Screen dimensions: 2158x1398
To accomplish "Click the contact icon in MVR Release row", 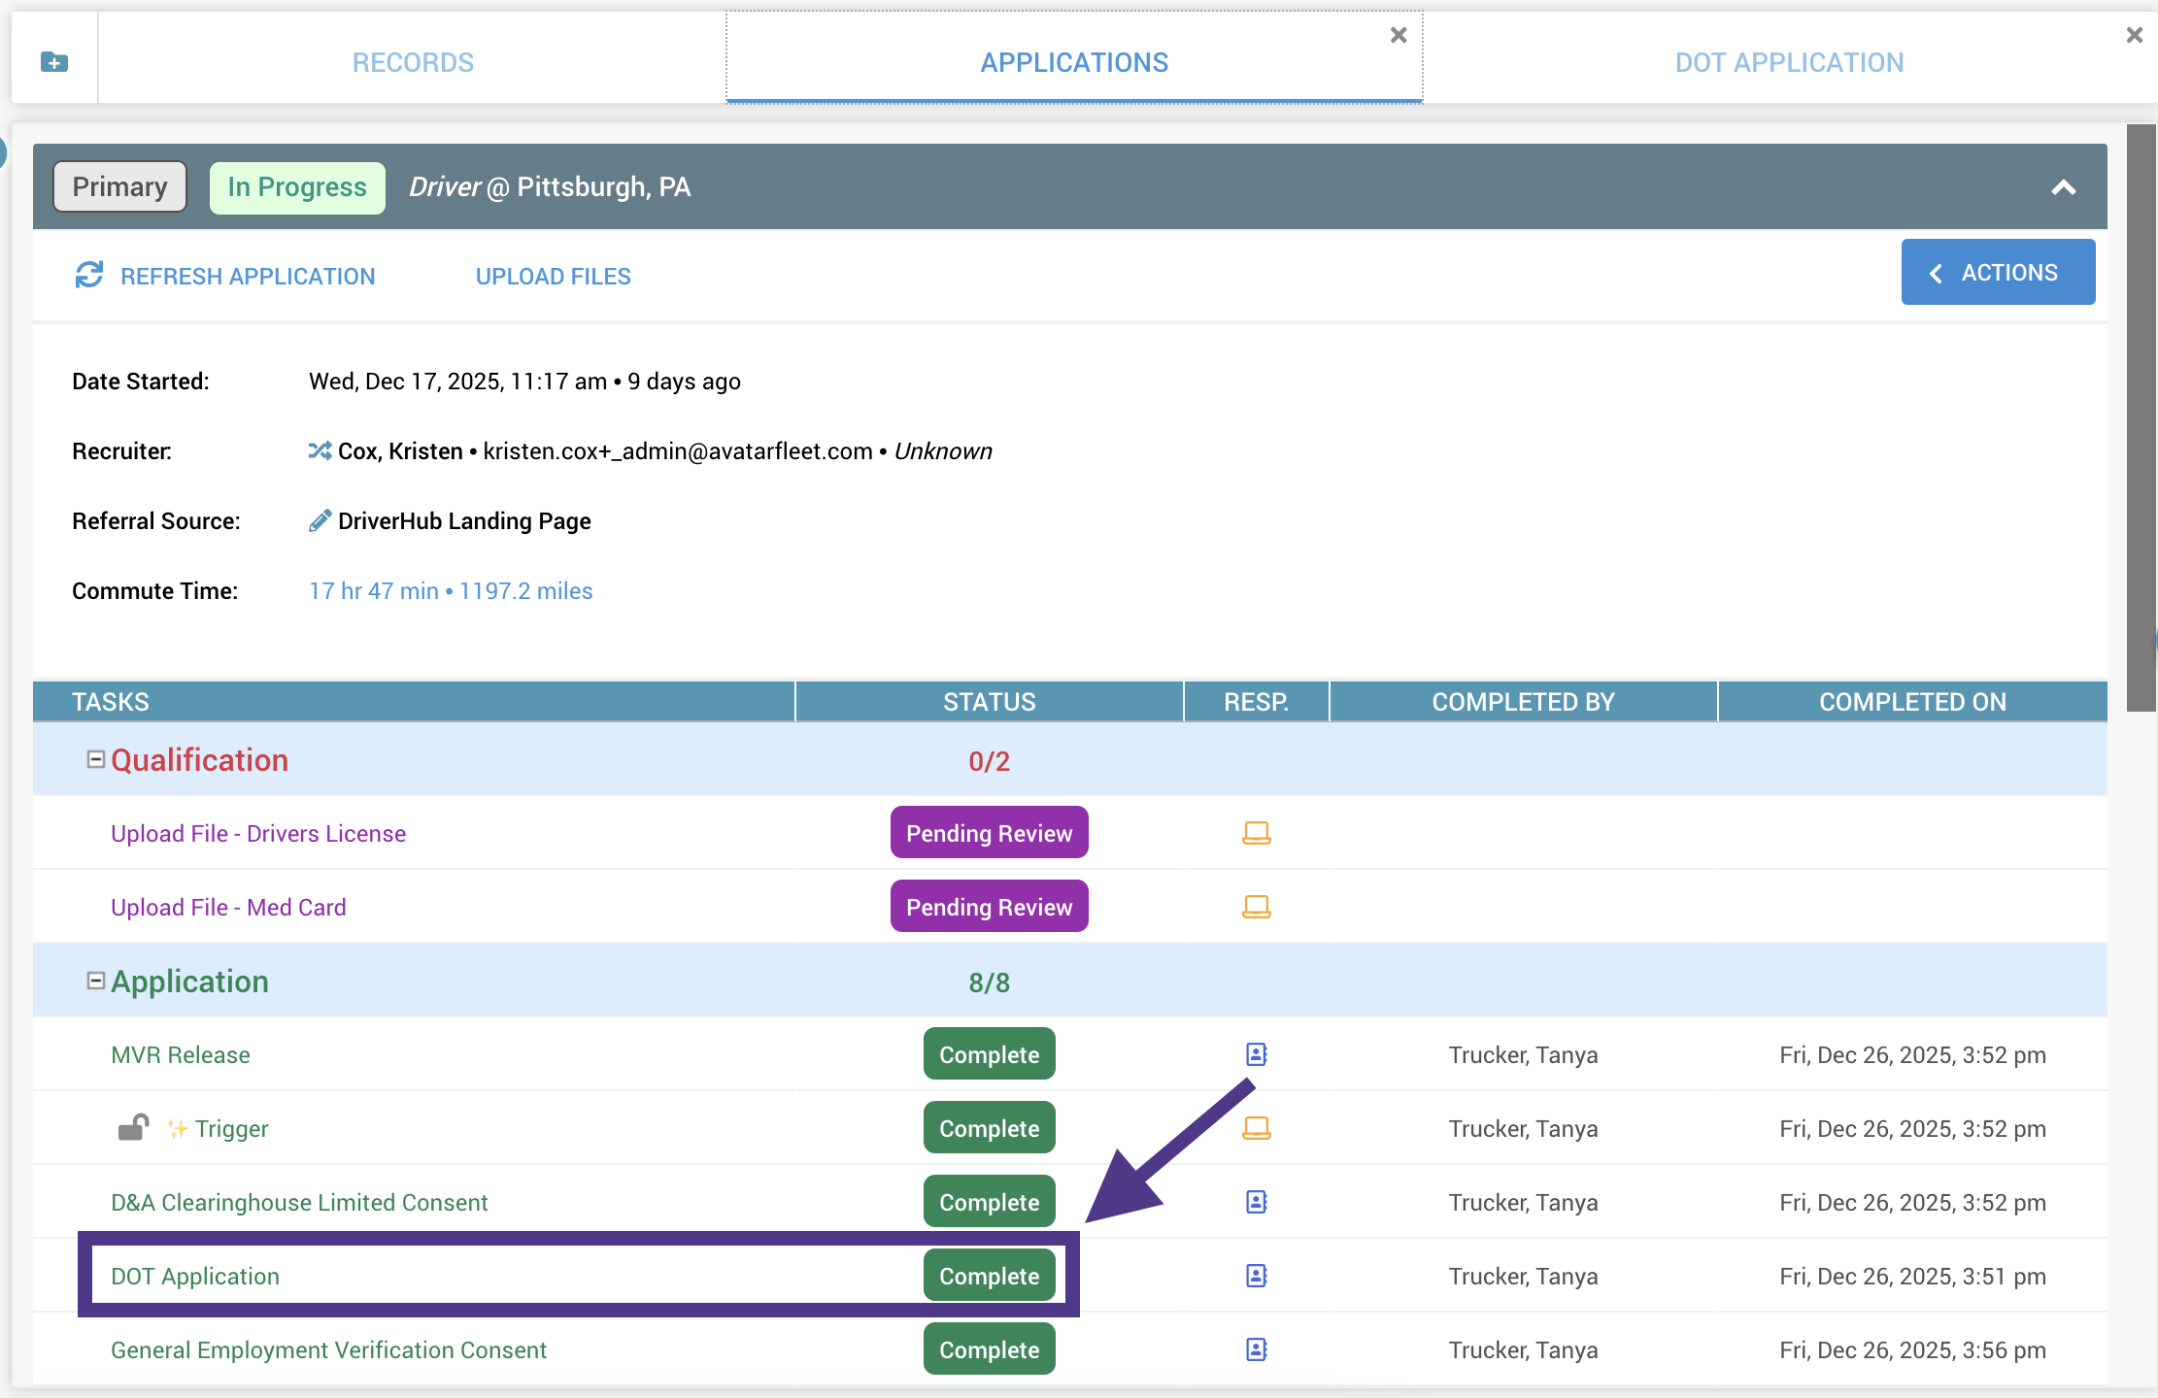I will [1256, 1054].
